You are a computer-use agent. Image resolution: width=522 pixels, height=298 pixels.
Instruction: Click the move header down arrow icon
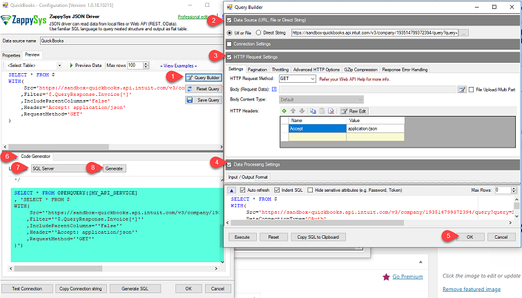302,110
